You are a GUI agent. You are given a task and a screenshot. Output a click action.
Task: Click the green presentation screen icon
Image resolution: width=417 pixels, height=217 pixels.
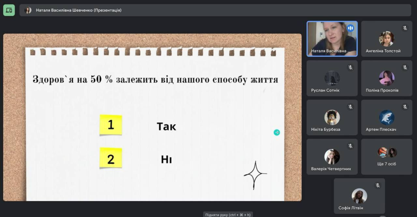9,10
